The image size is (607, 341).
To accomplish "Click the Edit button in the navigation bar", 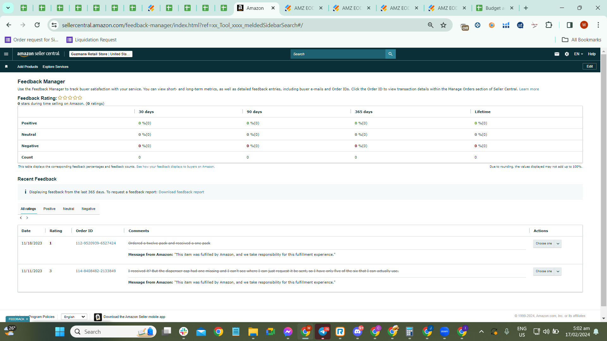I will 590,66.
